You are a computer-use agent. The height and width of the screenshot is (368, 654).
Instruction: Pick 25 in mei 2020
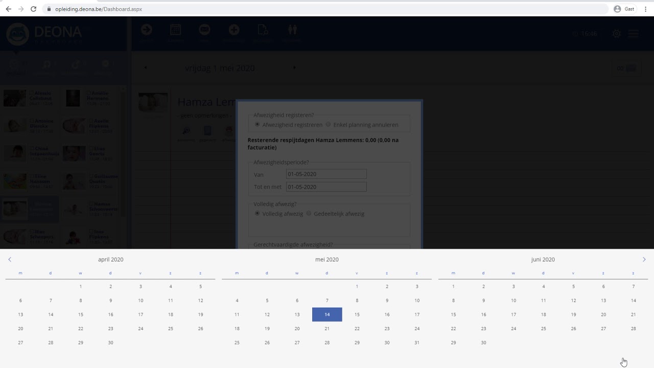pyautogui.click(x=237, y=342)
